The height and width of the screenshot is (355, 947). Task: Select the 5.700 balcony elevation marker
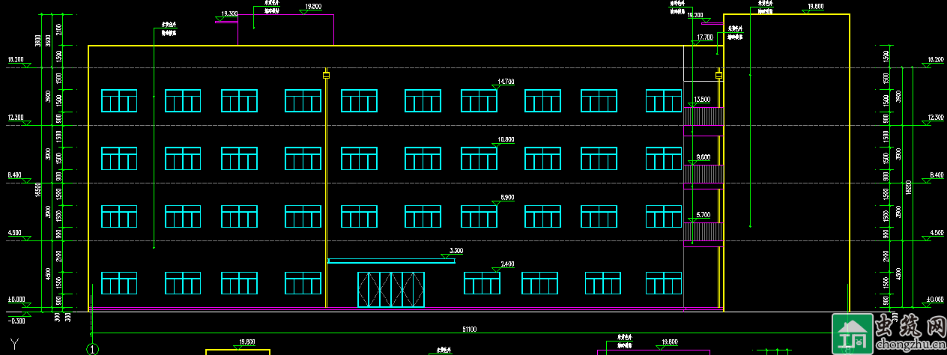pos(703,215)
